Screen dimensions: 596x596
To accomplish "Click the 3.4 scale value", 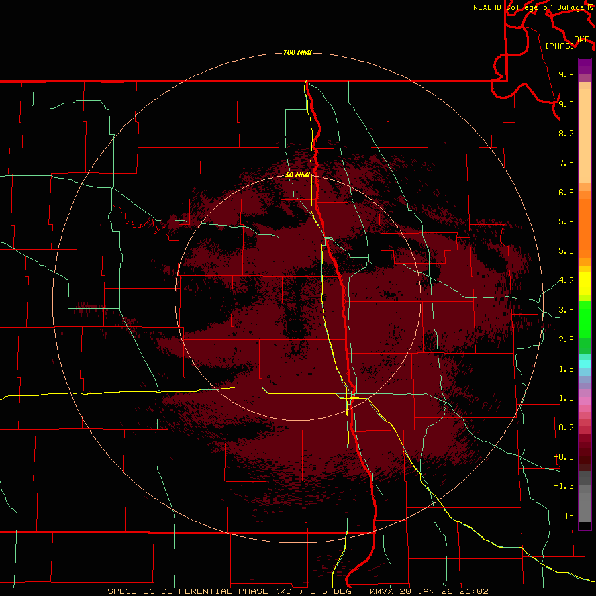I will [566, 310].
